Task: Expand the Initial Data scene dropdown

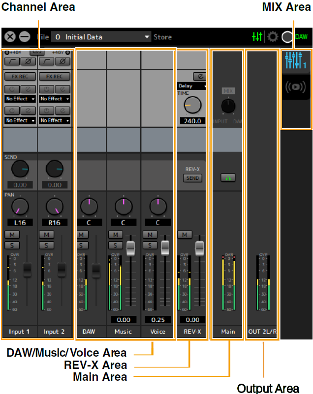Action: click(x=147, y=37)
